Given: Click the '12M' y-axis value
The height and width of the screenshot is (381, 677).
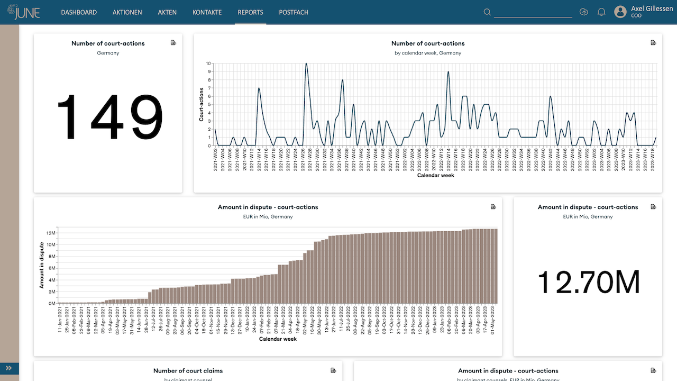Looking at the screenshot, I should tap(51, 233).
